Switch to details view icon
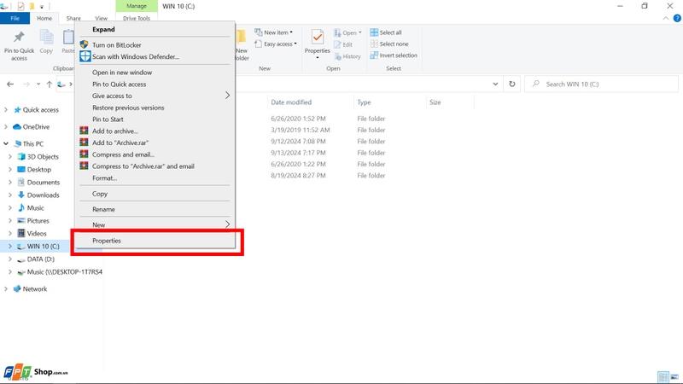Viewport: 683px width, 384px height. click(x=663, y=377)
